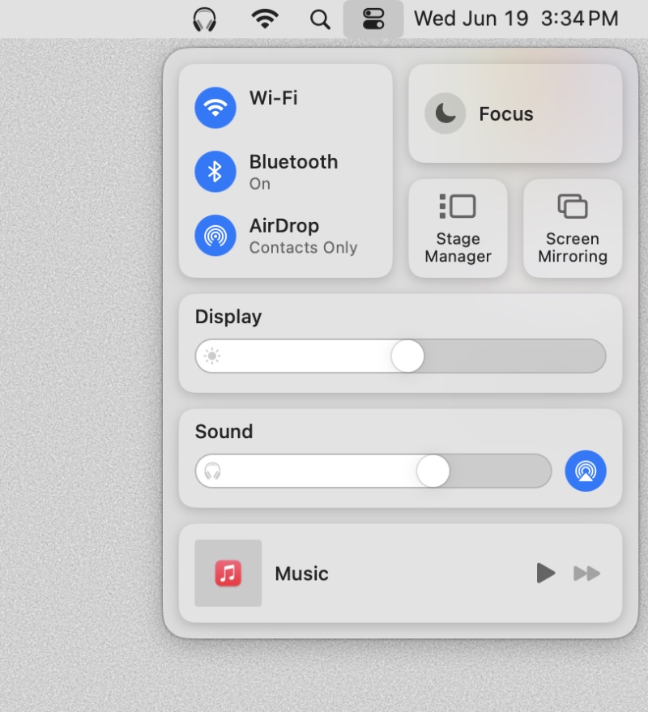The image size is (648, 712).
Task: Toggle AirDrop using the blue AirDrop icon
Action: [215, 236]
